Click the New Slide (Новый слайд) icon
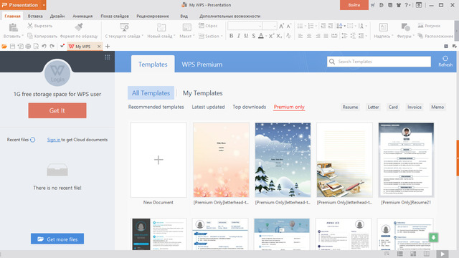Screen dimensions: 459x258 (x=161, y=27)
